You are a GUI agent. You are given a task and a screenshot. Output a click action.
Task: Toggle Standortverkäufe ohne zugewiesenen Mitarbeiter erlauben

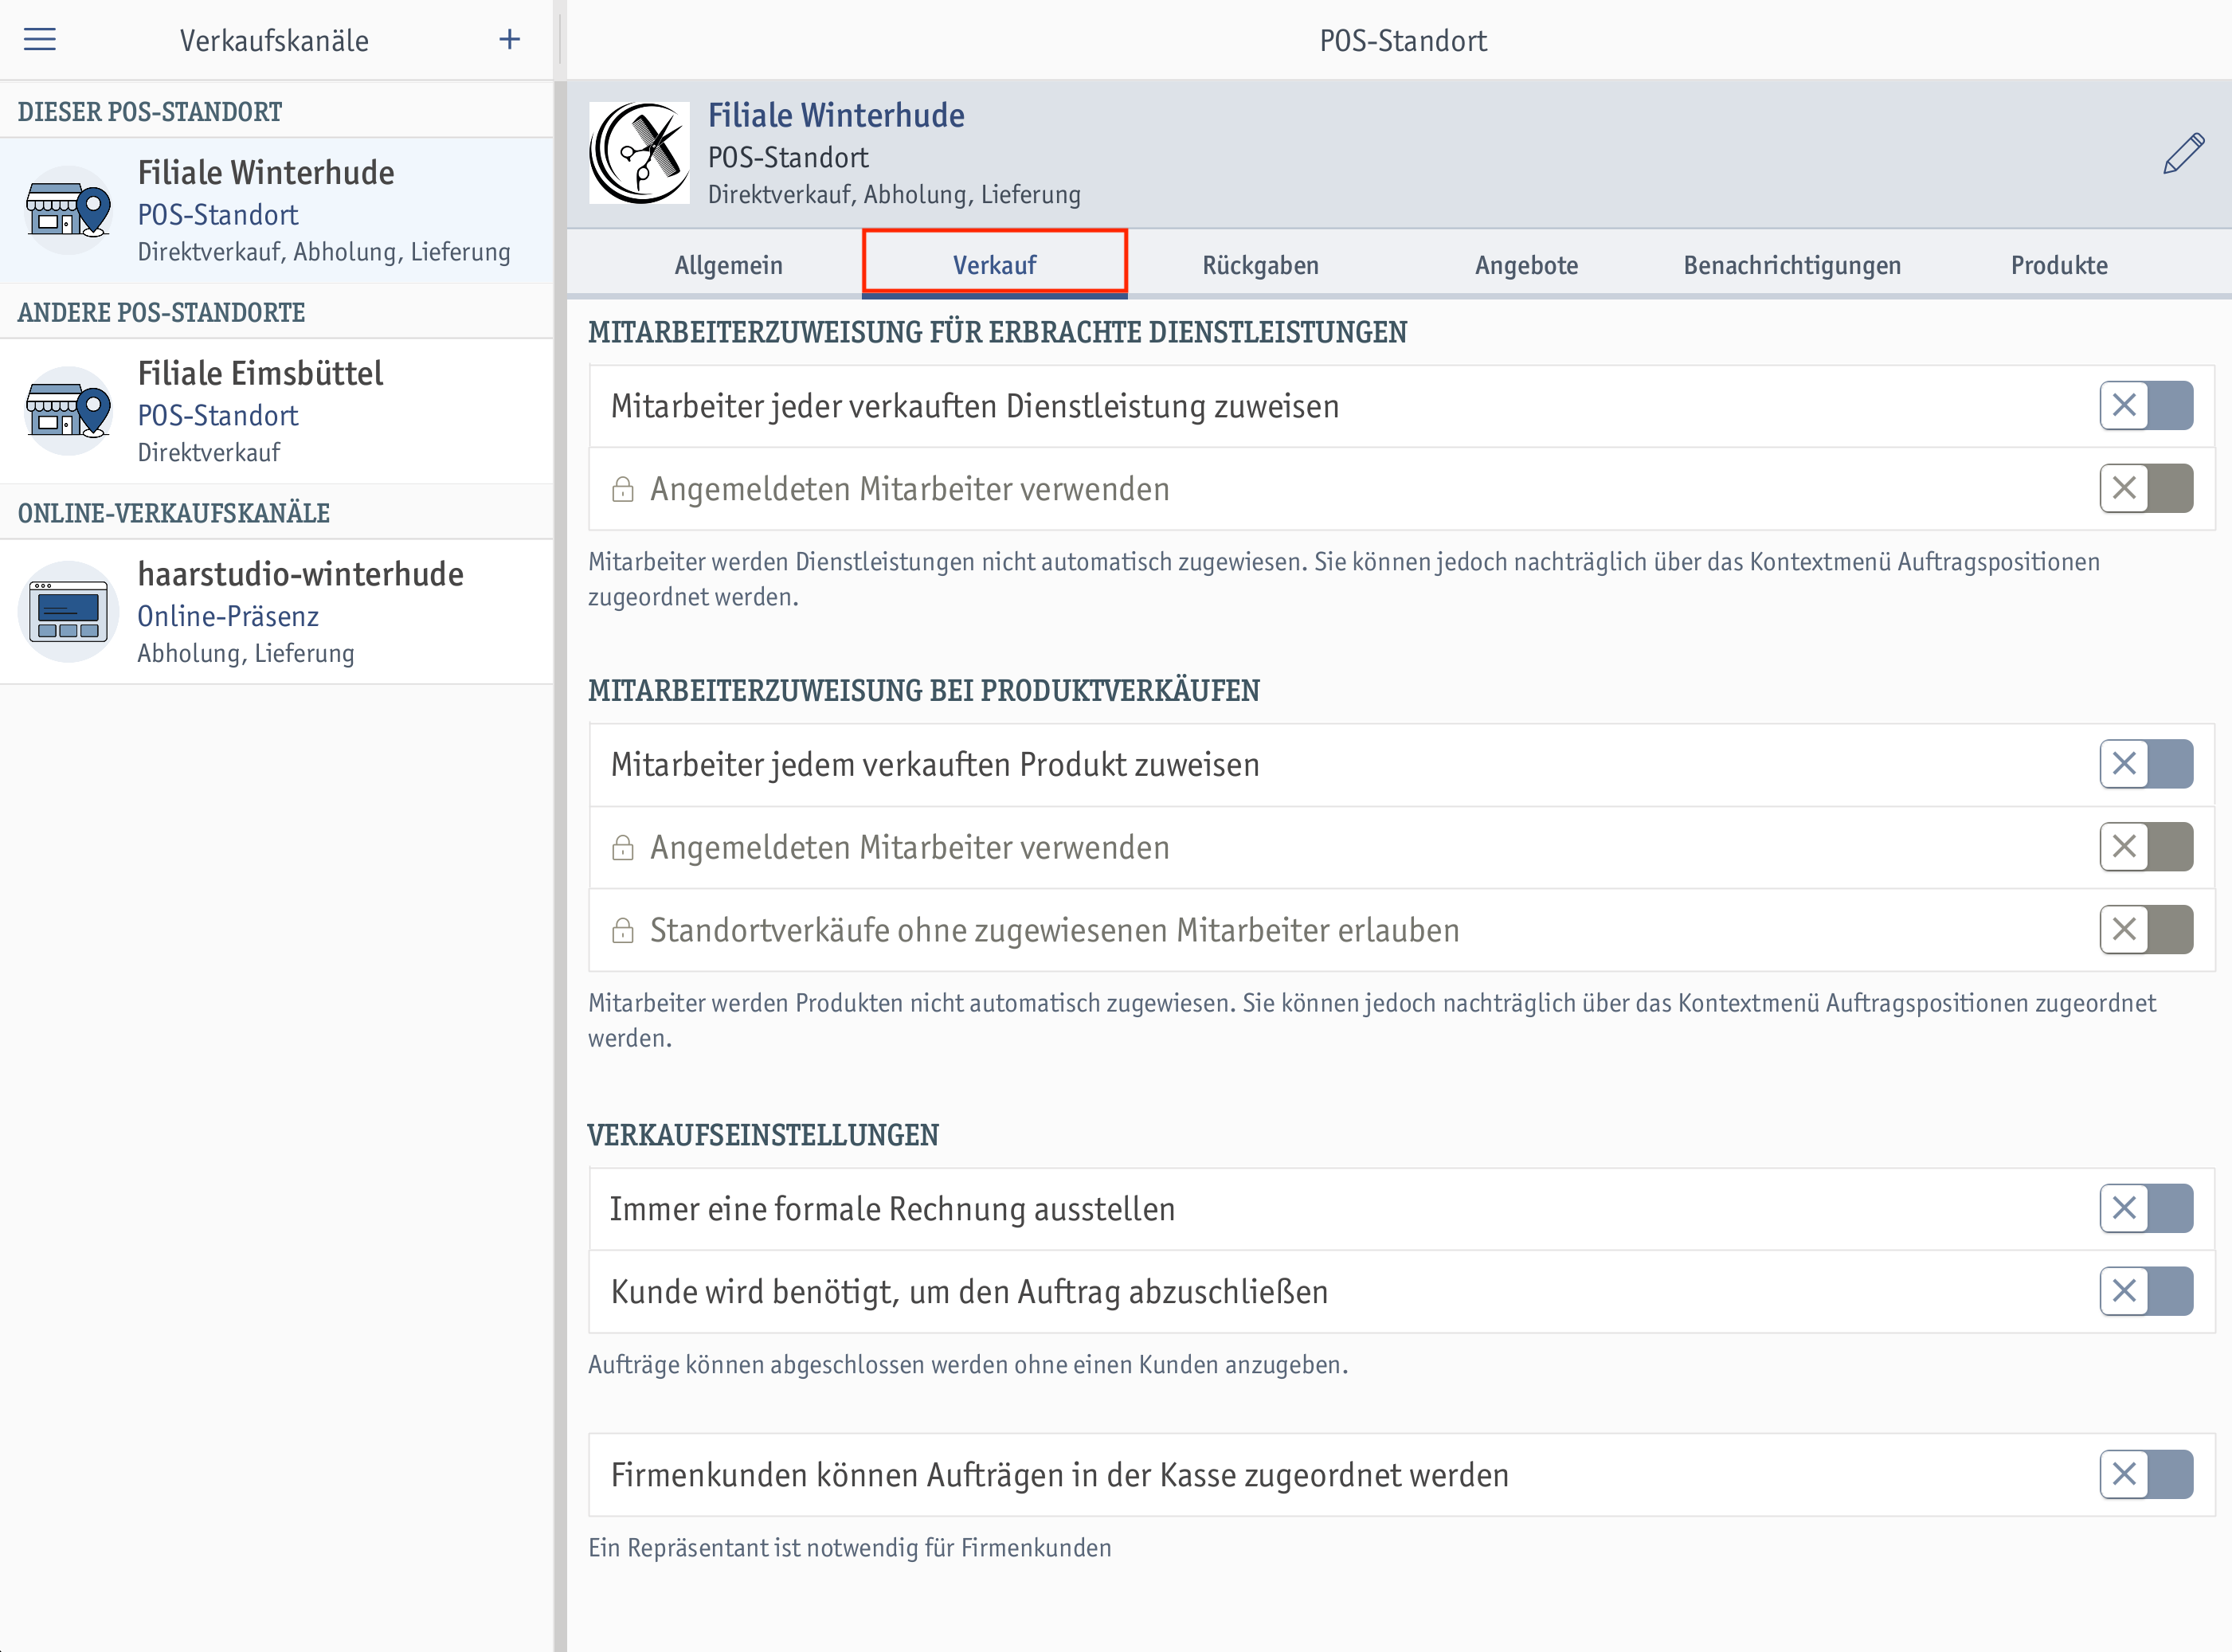click(x=2146, y=930)
